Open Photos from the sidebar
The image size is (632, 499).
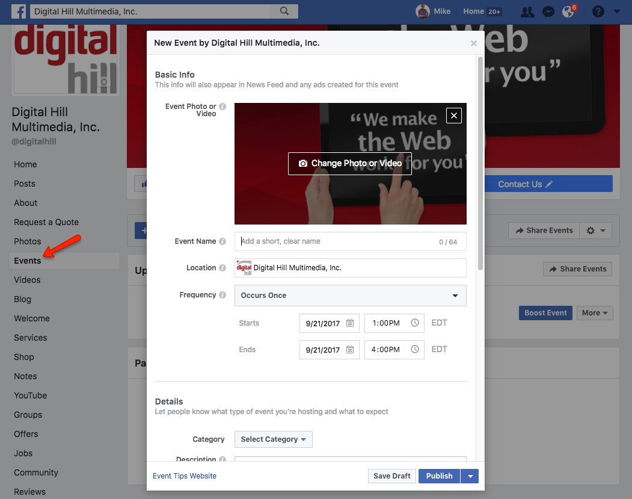(27, 241)
